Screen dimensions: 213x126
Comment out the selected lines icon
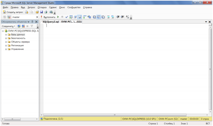click(108, 17)
